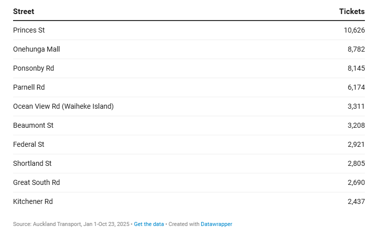Select the Princes St row label
The width and height of the screenshot is (382, 235).
tap(29, 30)
